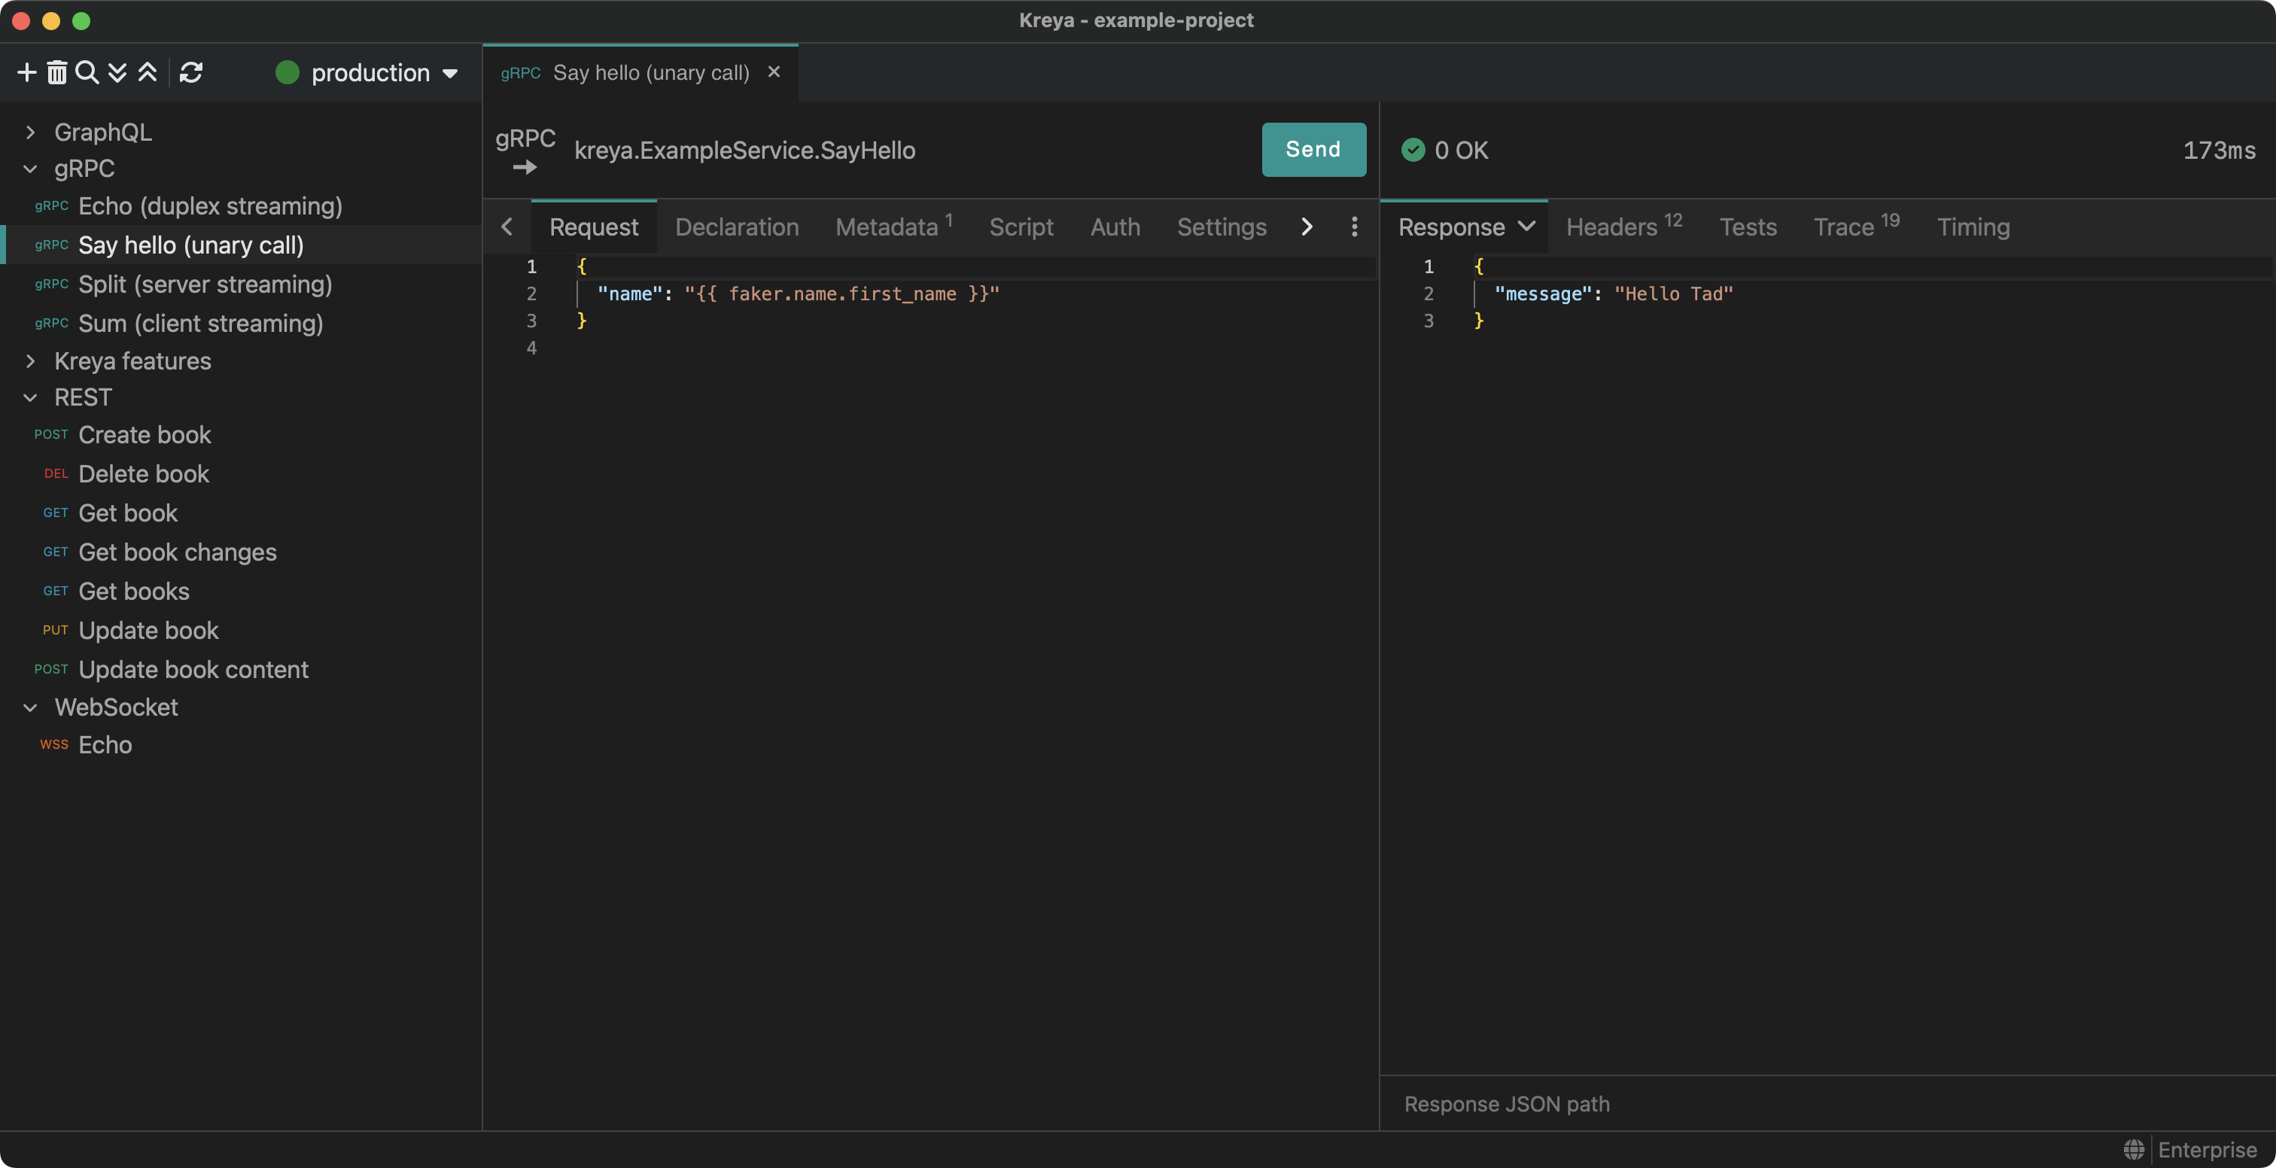
Task: Click the trash delete icon in sidebar toolbar
Action: 56,72
